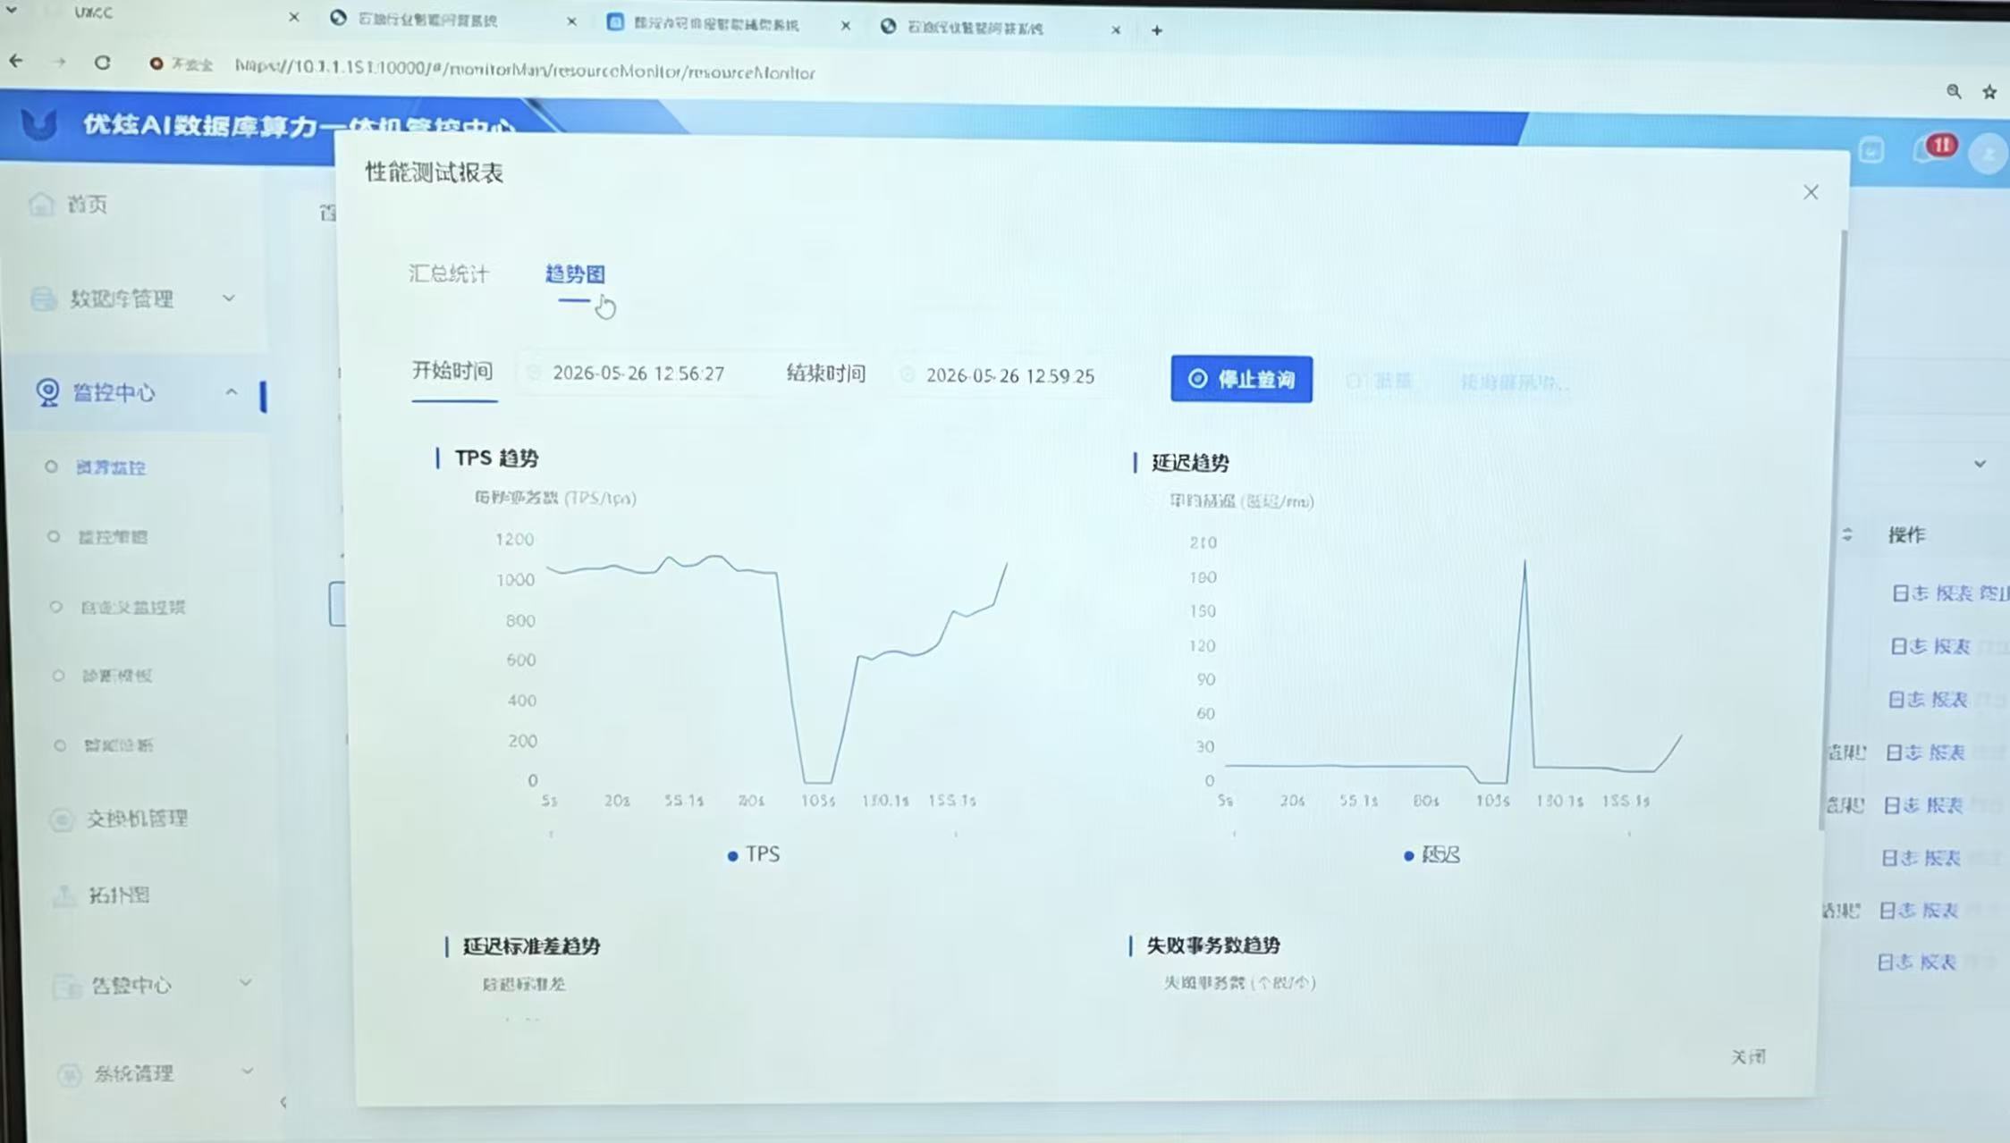Toggle the TPS legend dot
This screenshot has height=1143, width=2010.
733,856
